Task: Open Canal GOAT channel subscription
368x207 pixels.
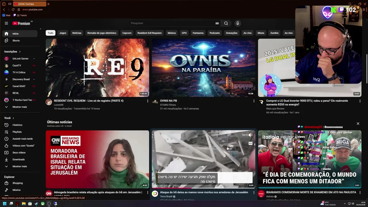Action: tap(20, 86)
